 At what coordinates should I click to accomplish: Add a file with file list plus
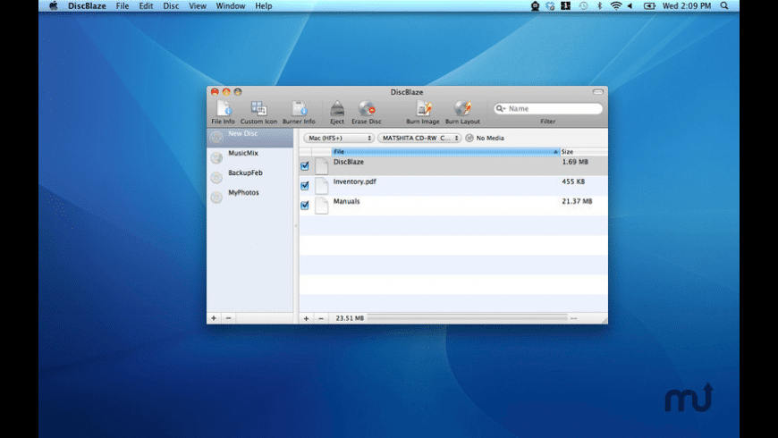click(306, 318)
